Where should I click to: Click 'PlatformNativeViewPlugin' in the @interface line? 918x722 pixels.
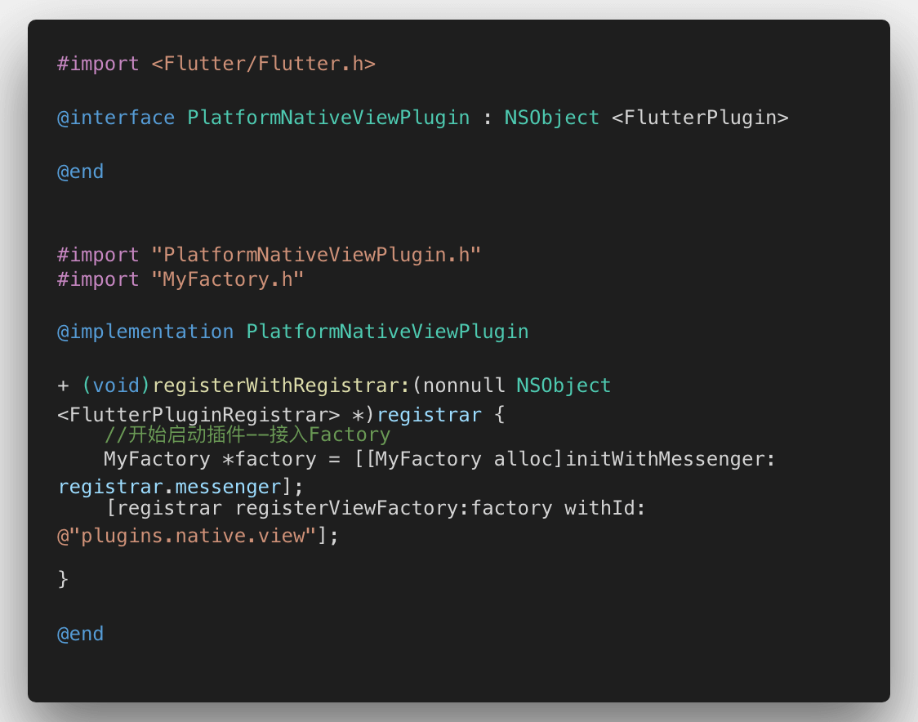pyautogui.click(x=328, y=118)
